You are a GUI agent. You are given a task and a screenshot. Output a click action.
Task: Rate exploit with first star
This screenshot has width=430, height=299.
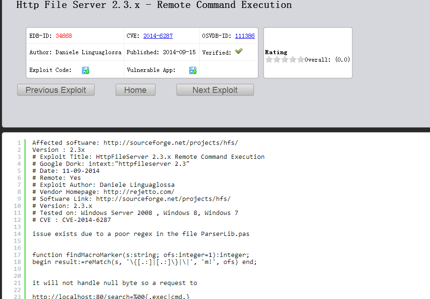point(269,59)
